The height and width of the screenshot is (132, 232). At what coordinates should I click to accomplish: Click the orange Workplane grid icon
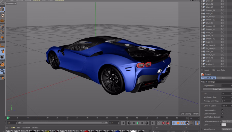click(2, 21)
